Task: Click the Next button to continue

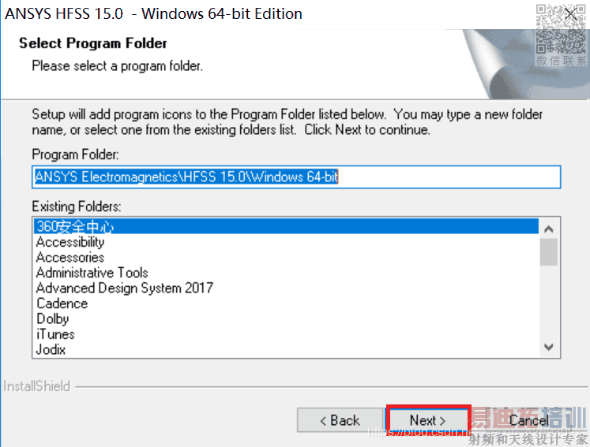Action: tap(428, 420)
